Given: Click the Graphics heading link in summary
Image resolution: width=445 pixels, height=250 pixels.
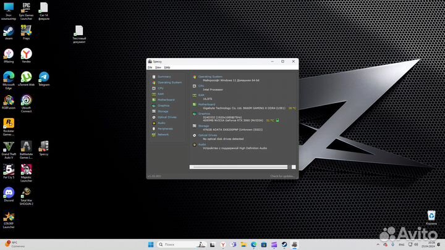Looking at the screenshot, I should [204, 114].
